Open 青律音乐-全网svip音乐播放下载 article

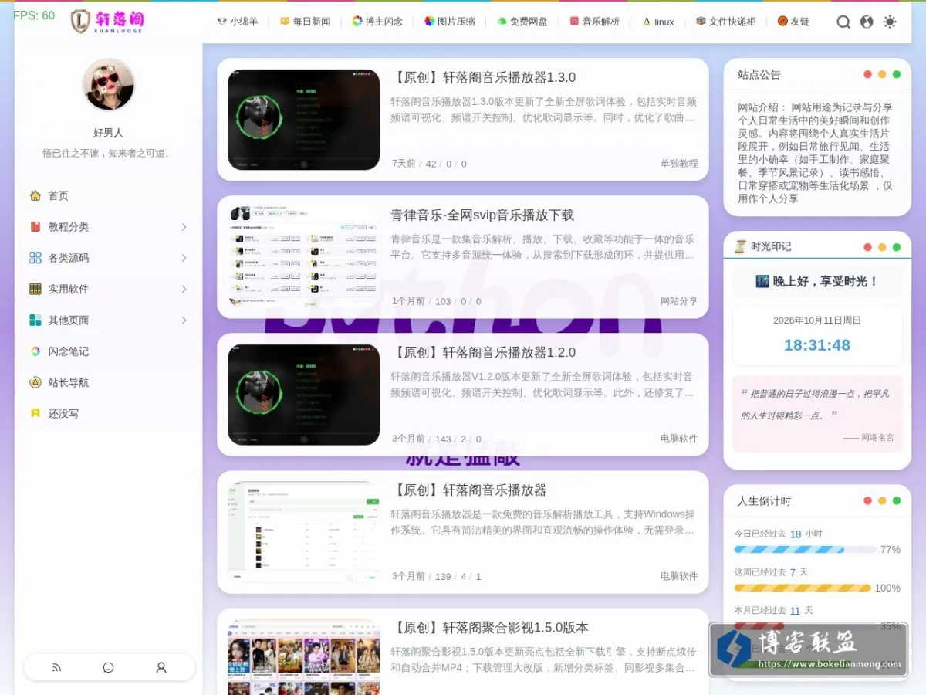[482, 215]
